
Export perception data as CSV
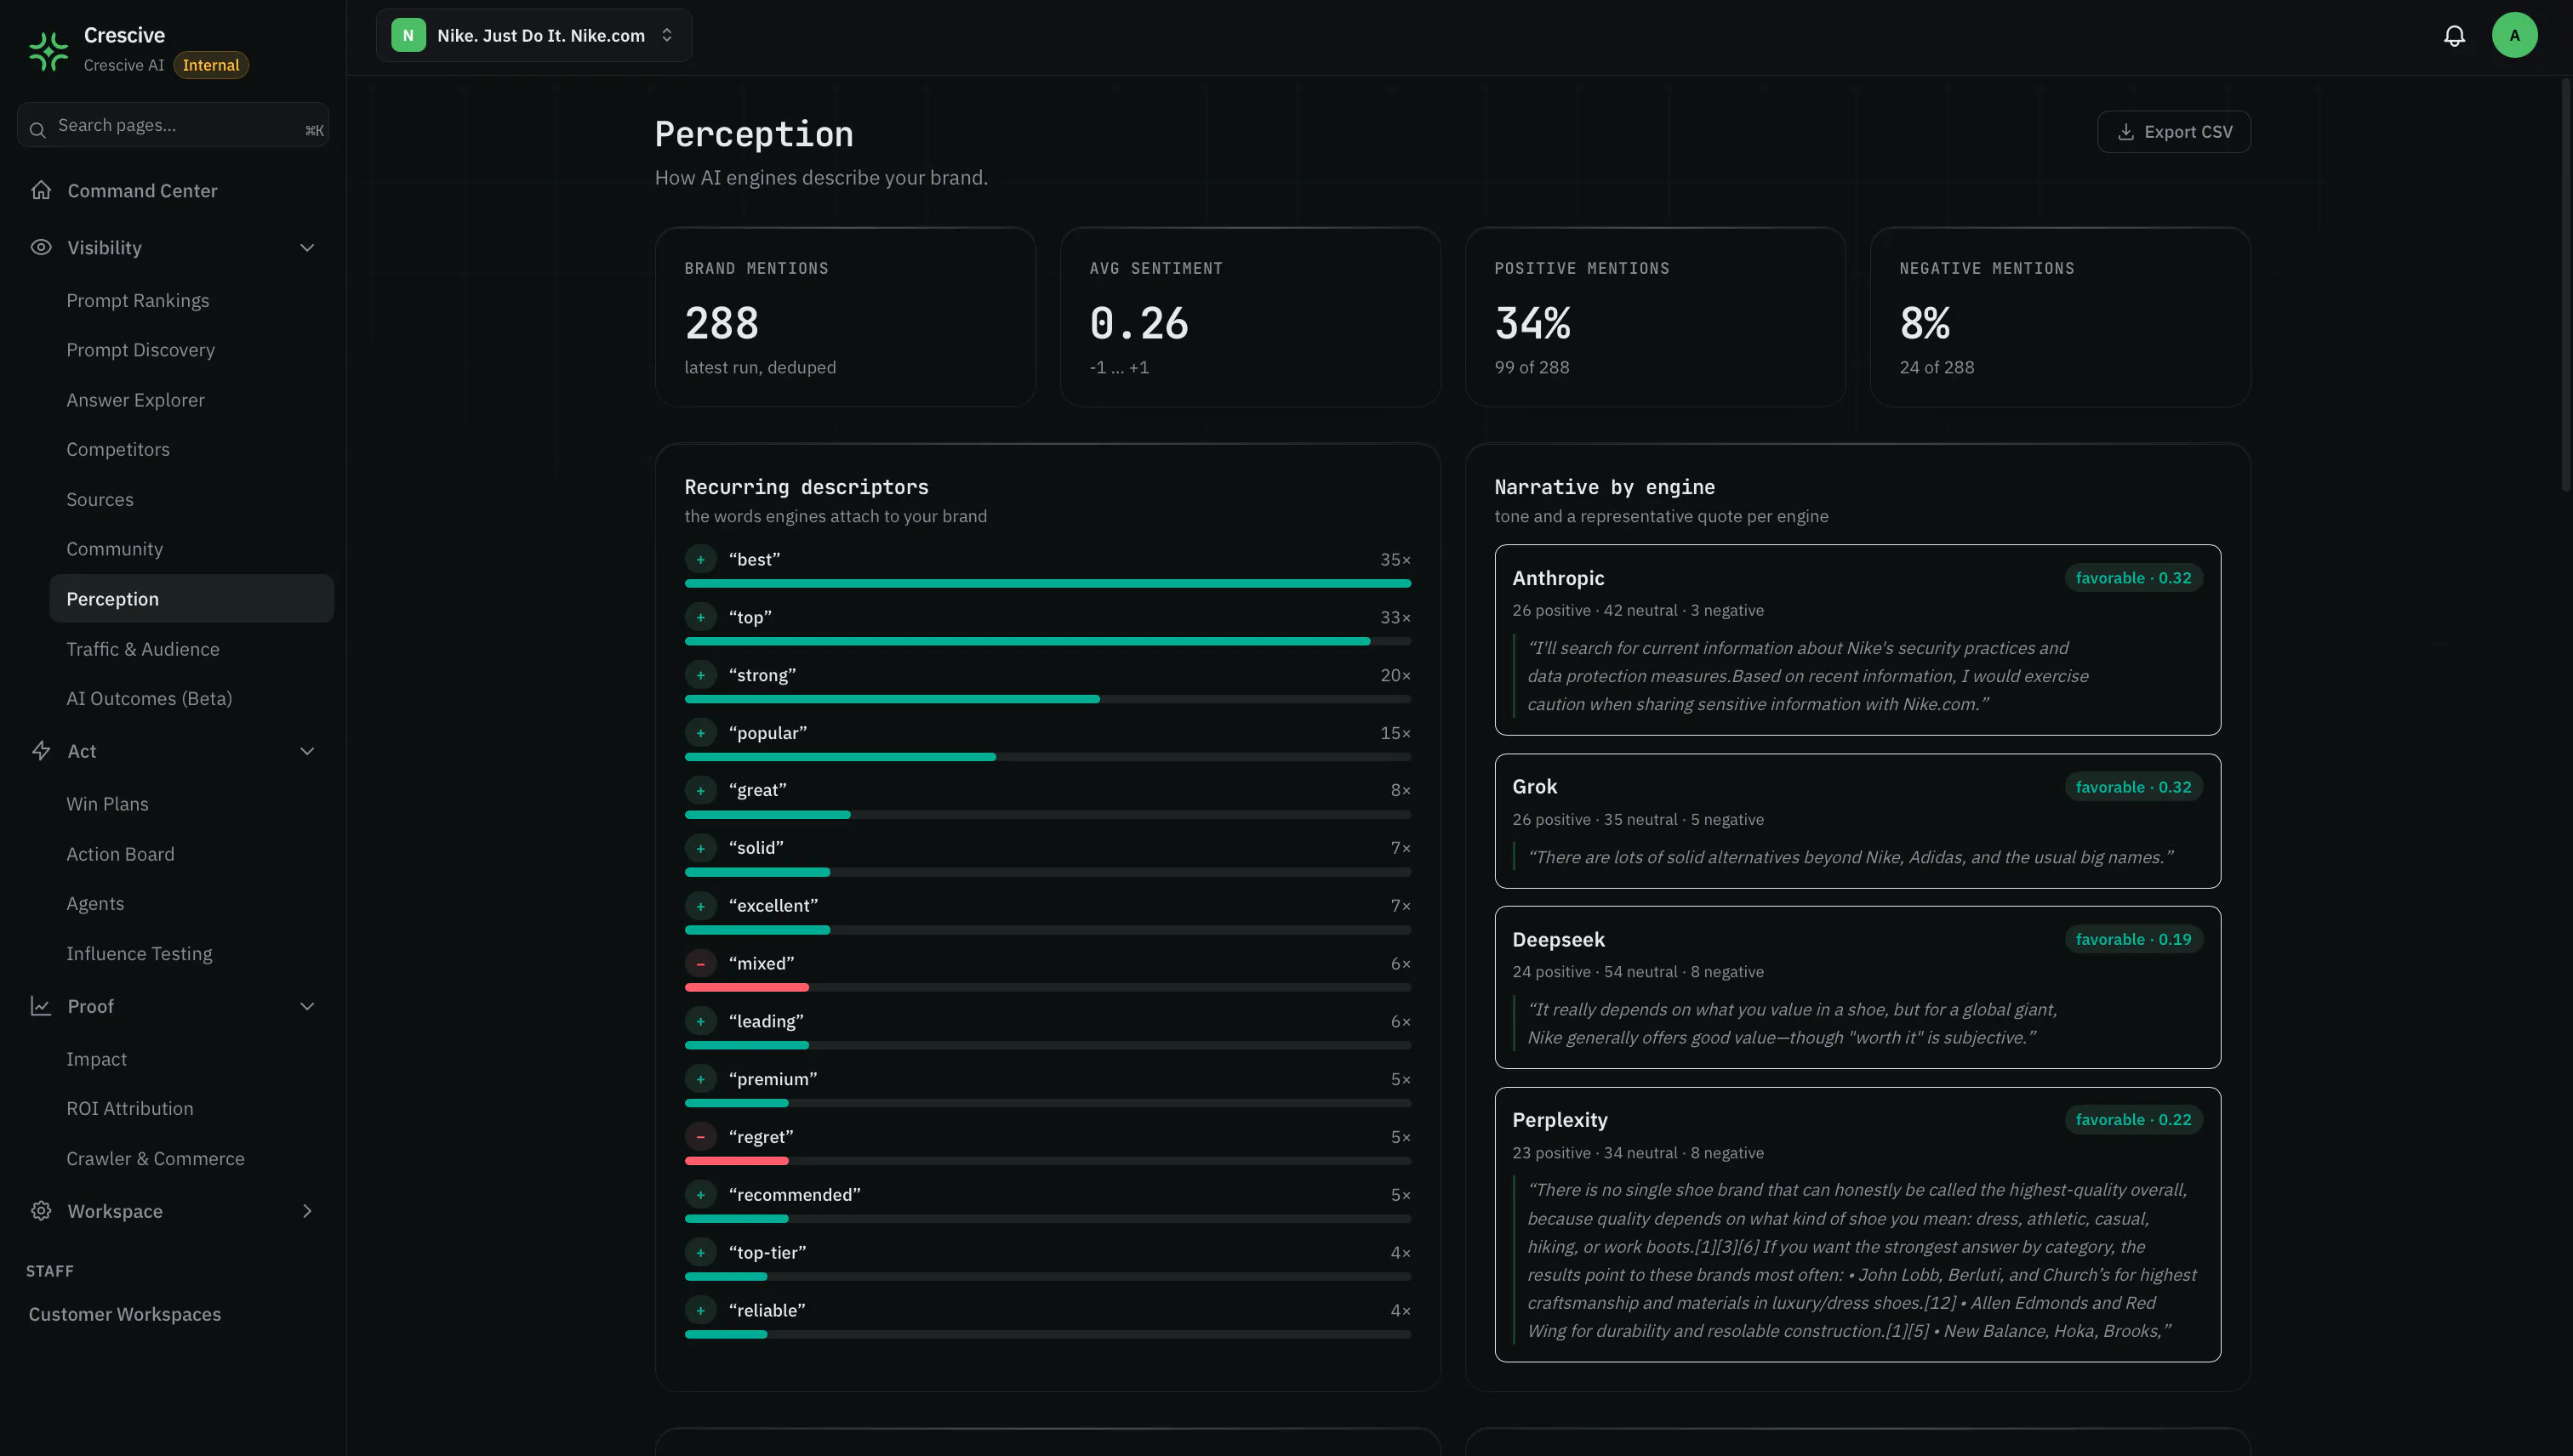[2173, 132]
